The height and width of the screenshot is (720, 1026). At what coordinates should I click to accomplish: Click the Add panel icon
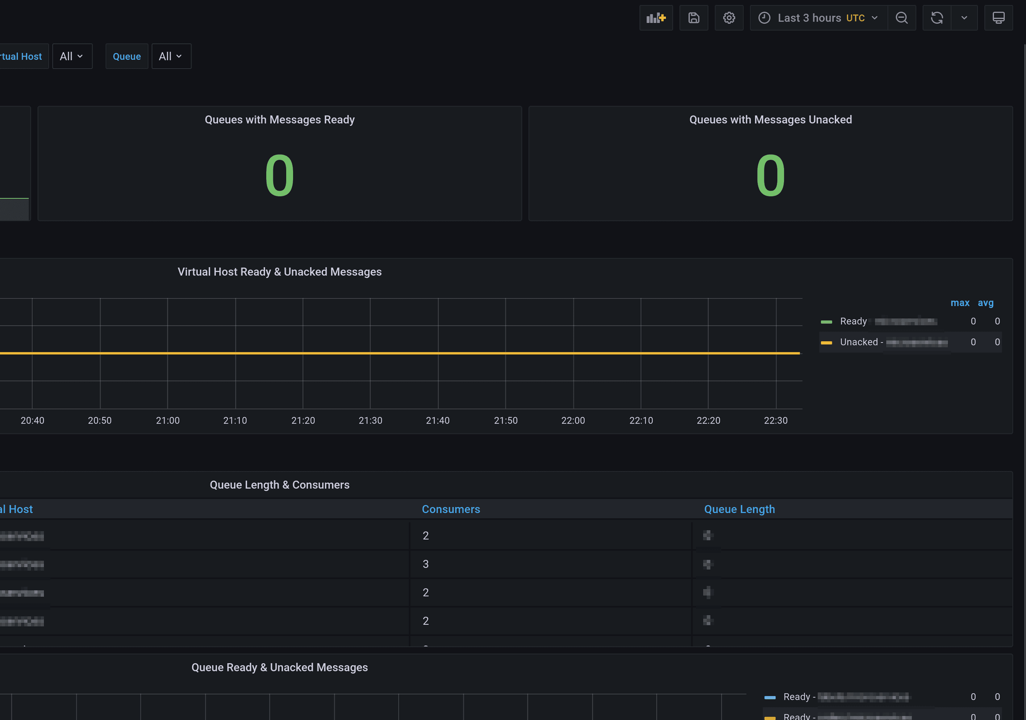pos(655,18)
